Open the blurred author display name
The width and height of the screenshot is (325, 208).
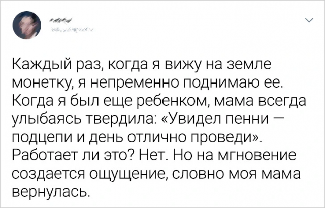61,20
